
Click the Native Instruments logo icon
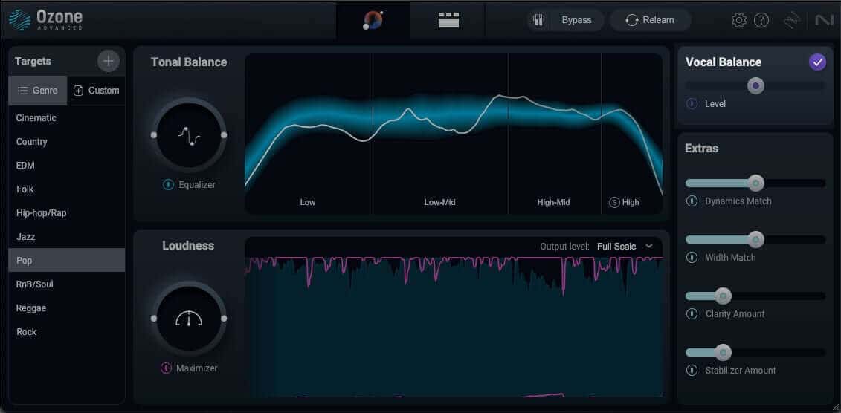coord(823,20)
